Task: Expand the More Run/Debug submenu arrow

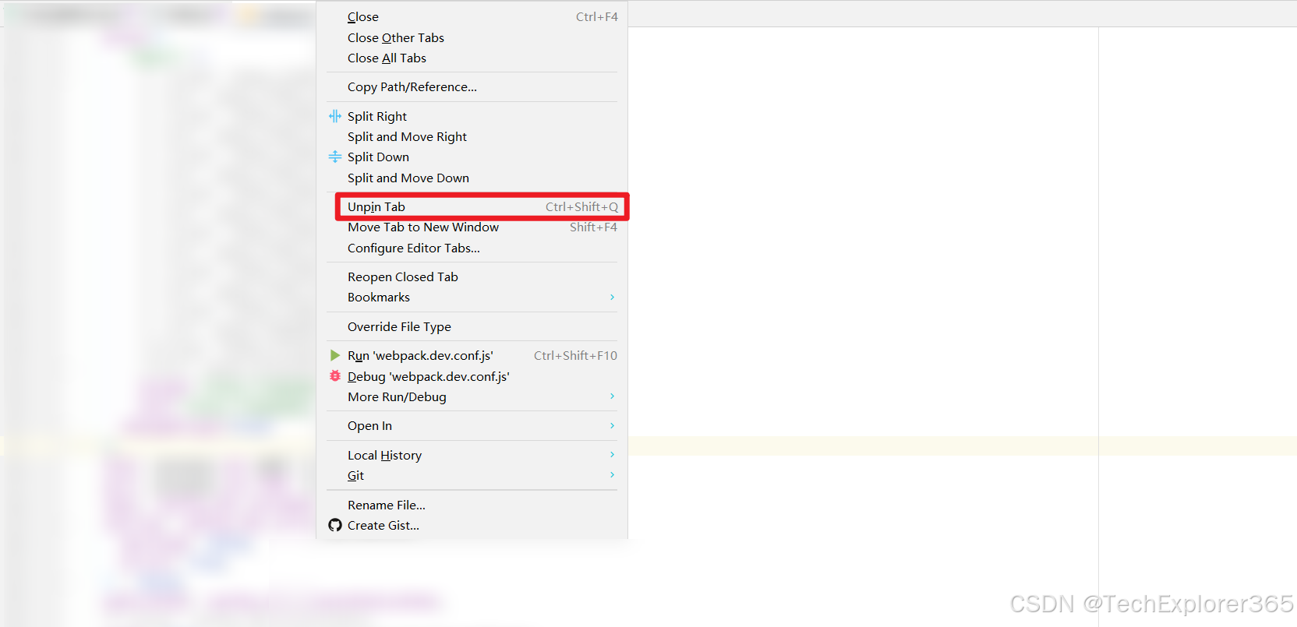Action: tap(612, 396)
